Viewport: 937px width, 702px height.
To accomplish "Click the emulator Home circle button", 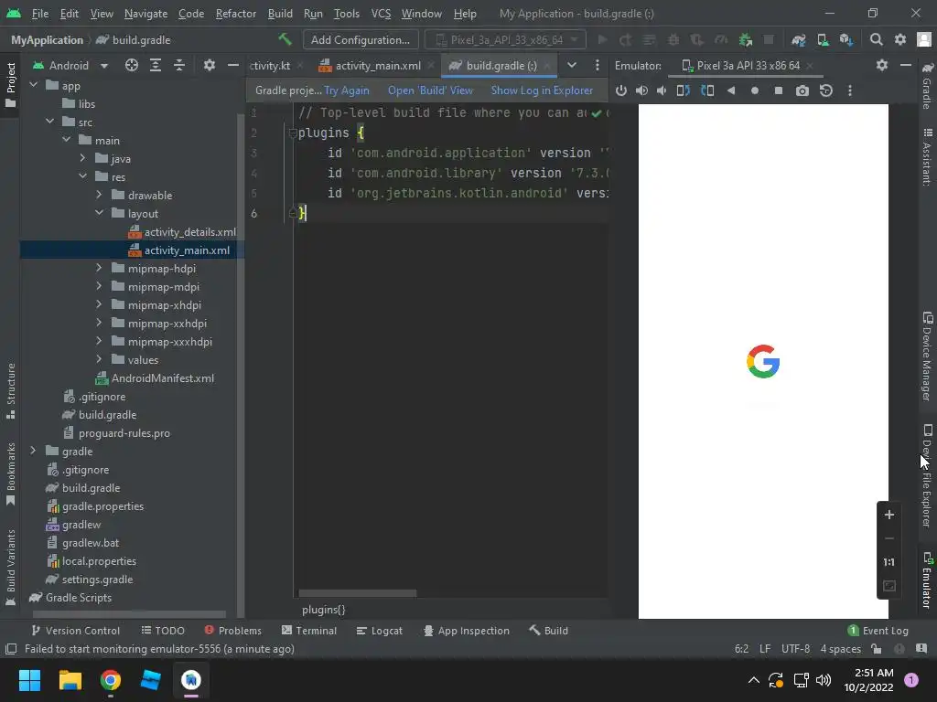I will pos(755,90).
